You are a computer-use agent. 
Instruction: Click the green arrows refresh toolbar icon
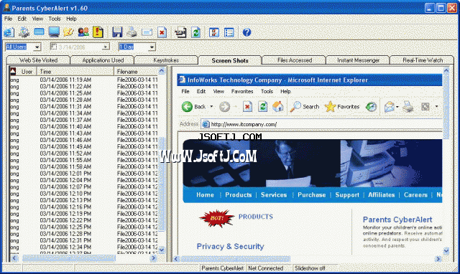[x=195, y=32]
